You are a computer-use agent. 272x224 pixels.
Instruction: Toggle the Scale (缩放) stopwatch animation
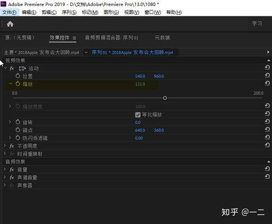[x=18, y=84]
